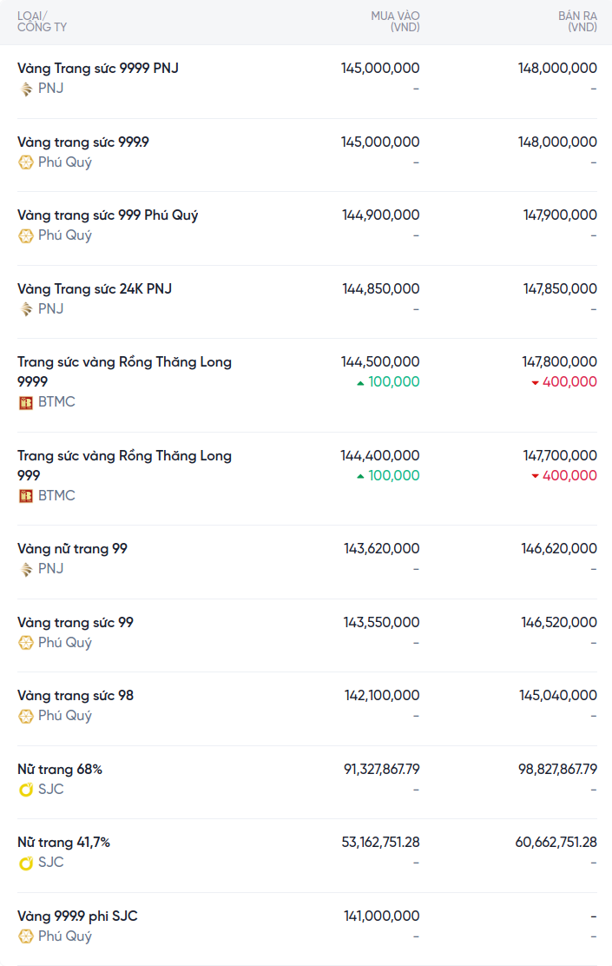Click the BÁN RA (VND) column header
The height and width of the screenshot is (966, 612).
click(577, 22)
